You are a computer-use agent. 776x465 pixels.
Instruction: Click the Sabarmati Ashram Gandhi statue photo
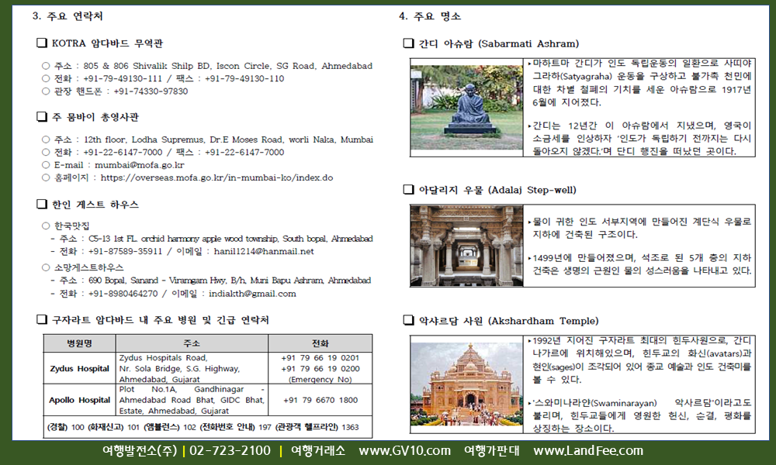click(466, 107)
